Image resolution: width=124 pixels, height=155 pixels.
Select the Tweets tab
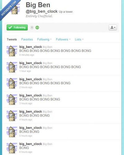(12, 39)
